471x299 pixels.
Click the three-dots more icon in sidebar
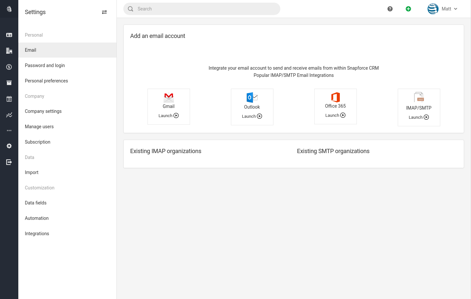[x=9, y=131]
